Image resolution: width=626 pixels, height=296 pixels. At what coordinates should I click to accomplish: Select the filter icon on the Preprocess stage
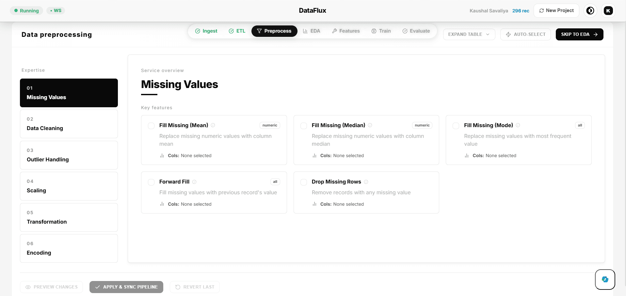(x=259, y=31)
